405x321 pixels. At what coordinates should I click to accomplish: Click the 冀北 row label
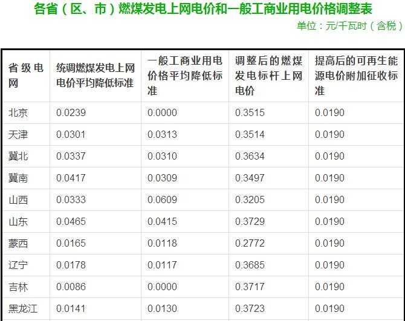click(x=18, y=156)
